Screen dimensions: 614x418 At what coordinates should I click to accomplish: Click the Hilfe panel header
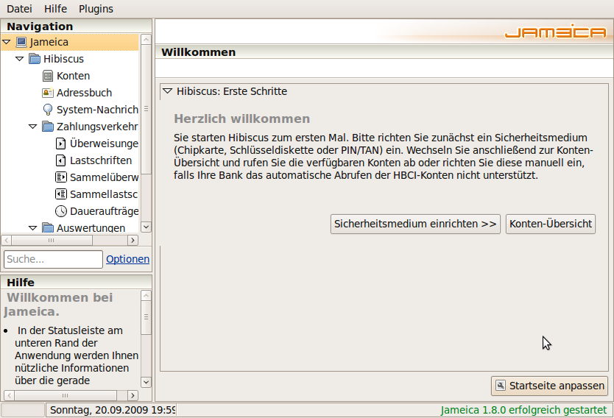[x=77, y=282]
